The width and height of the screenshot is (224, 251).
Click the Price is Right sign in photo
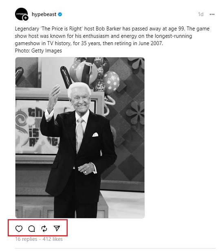(x=37, y=127)
